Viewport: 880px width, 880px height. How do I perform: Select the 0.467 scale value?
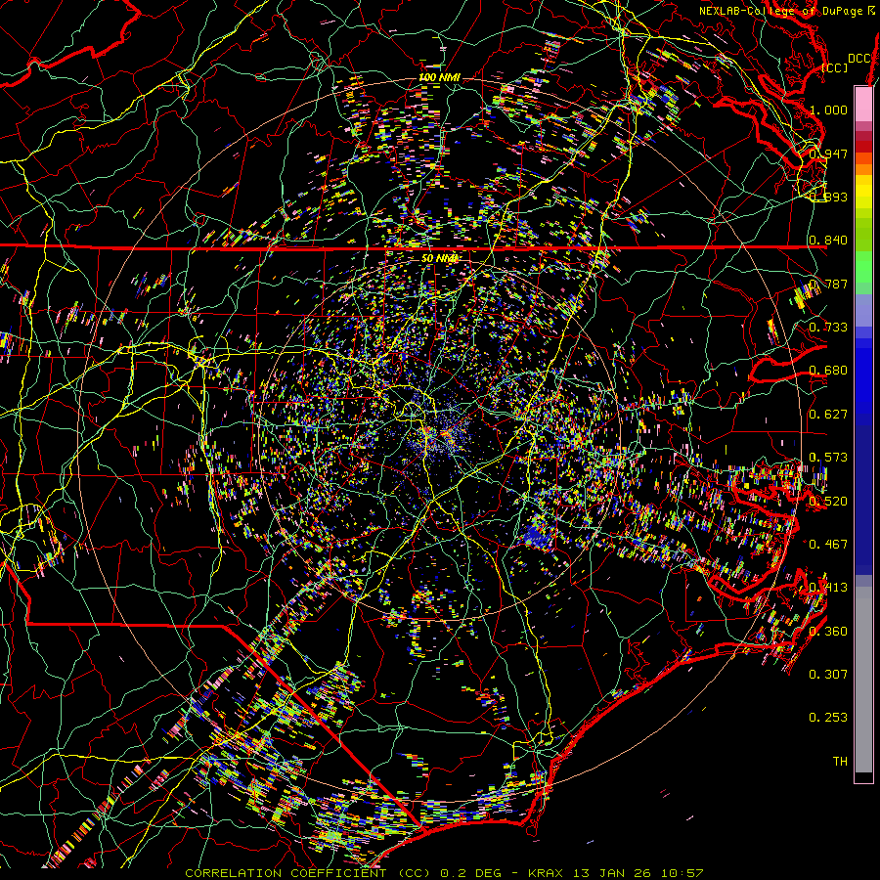click(x=828, y=545)
